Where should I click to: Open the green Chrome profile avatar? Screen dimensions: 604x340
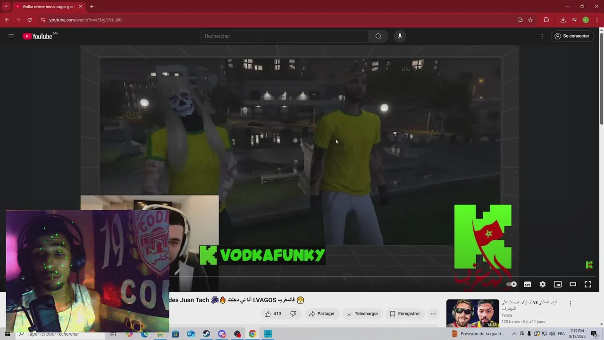point(586,20)
